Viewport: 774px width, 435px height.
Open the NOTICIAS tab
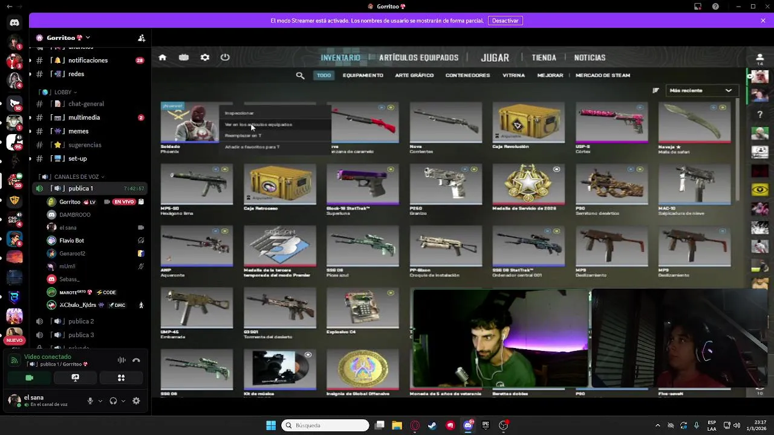click(590, 57)
